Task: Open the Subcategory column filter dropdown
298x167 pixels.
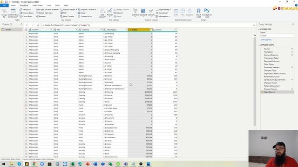Action: [126, 30]
